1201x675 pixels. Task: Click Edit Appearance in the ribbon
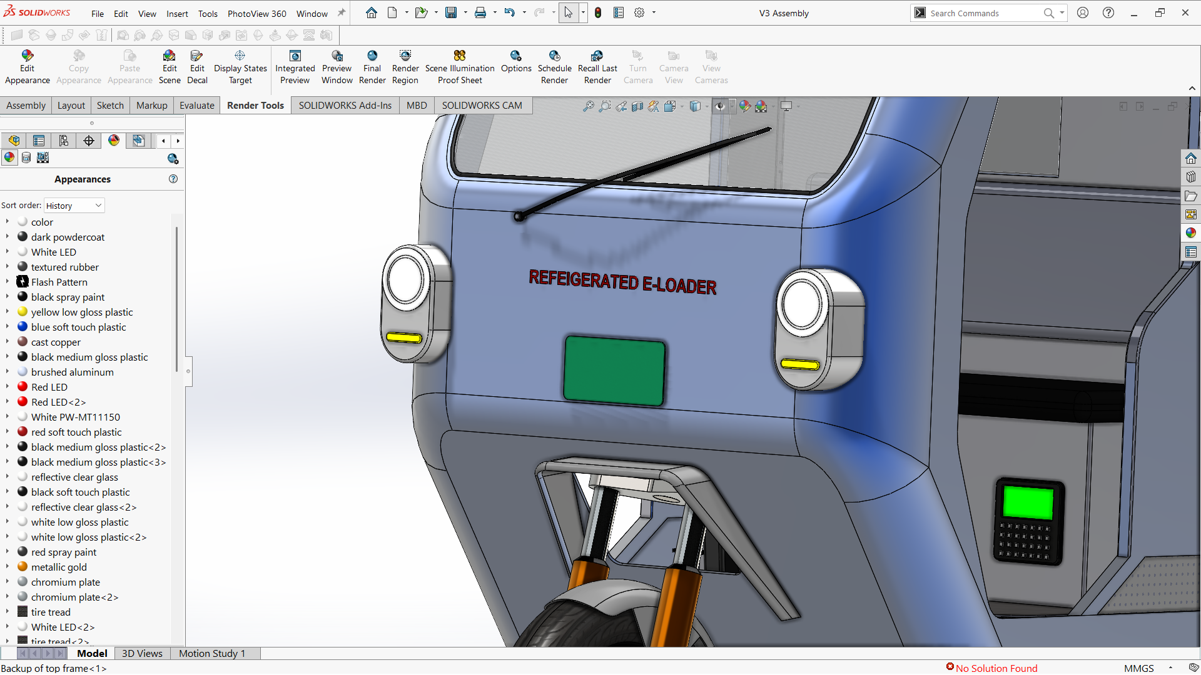click(x=27, y=67)
